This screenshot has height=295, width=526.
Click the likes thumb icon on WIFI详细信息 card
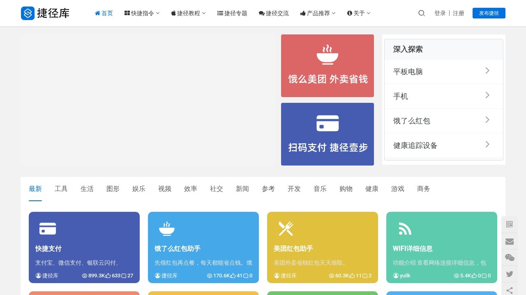[474, 276]
